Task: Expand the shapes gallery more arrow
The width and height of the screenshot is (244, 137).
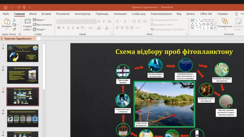Action: [215, 28]
